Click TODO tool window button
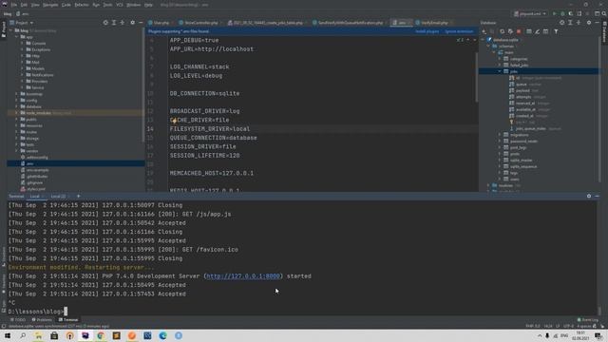Image resolution: width=608 pixels, height=342 pixels. (x=18, y=320)
